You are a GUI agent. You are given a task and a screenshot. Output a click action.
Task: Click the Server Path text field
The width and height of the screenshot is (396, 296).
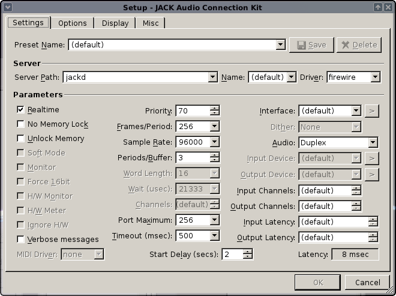click(136, 77)
